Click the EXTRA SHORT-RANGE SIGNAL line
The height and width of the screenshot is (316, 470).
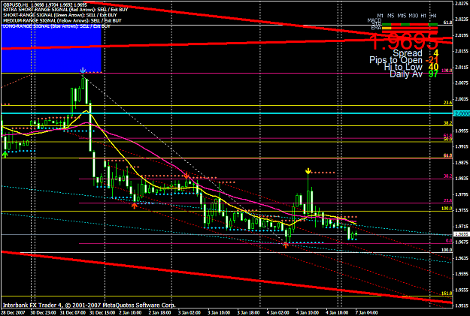(x=65, y=10)
